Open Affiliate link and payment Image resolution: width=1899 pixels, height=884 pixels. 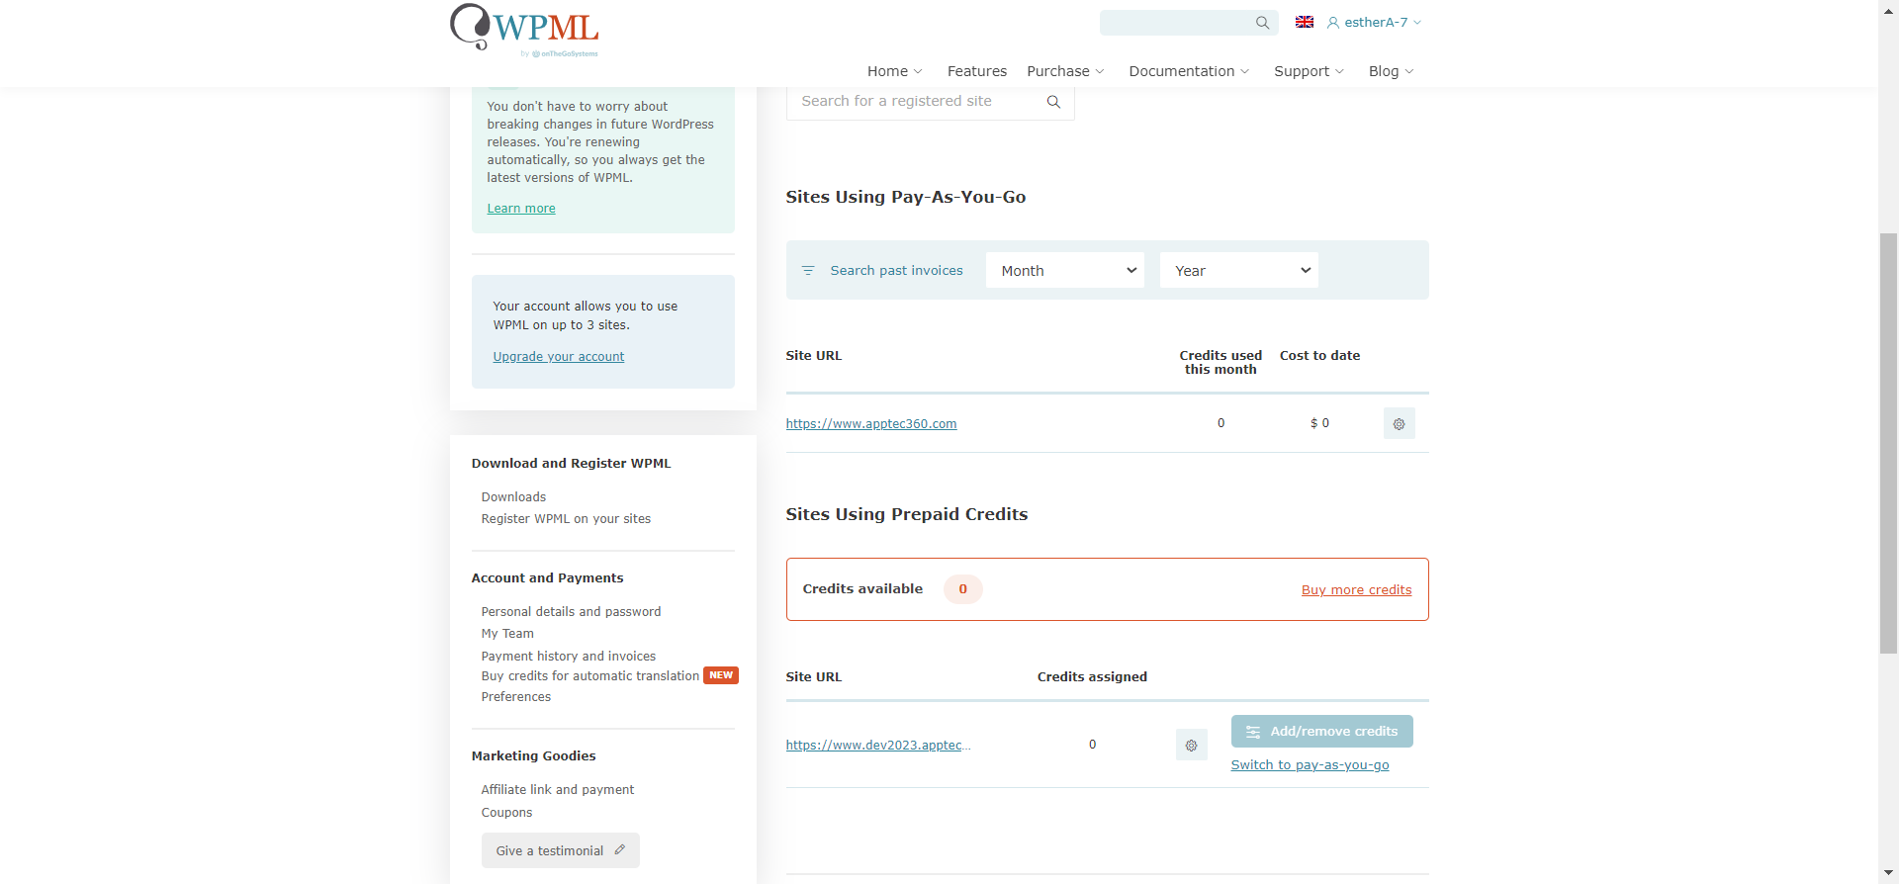[x=558, y=790]
